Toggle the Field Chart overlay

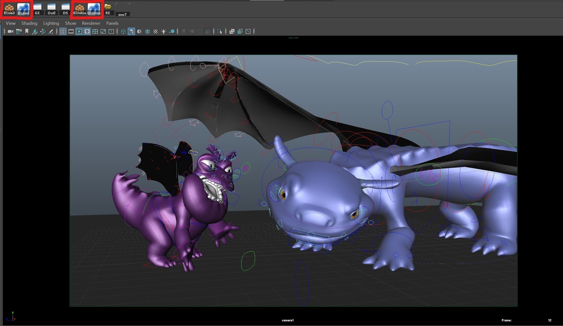[95, 31]
